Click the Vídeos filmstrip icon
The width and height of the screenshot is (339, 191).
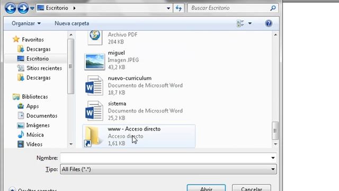(21, 144)
